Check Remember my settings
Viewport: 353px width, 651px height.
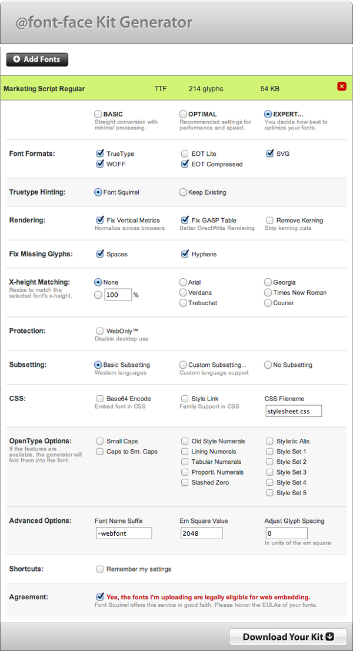click(x=100, y=569)
